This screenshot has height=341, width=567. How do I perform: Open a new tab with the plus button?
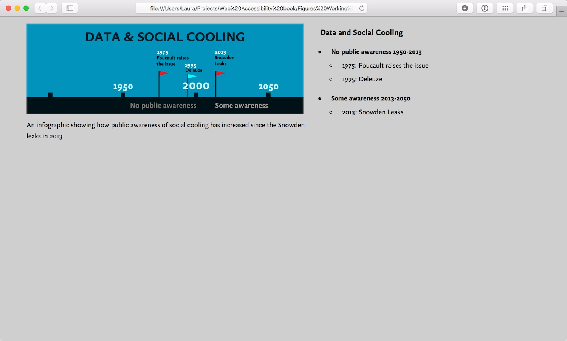click(x=562, y=11)
